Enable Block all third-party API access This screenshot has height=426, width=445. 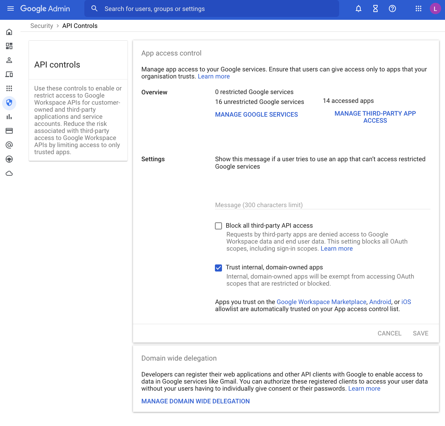pos(218,226)
